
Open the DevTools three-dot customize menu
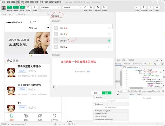159,64
